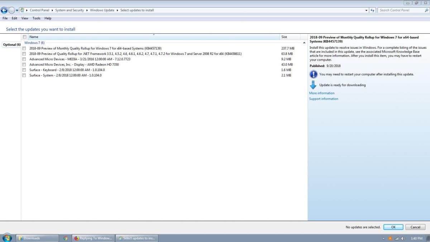Open the Tools menu
Viewport: 430px width, 242px height.
pyautogui.click(x=36, y=18)
